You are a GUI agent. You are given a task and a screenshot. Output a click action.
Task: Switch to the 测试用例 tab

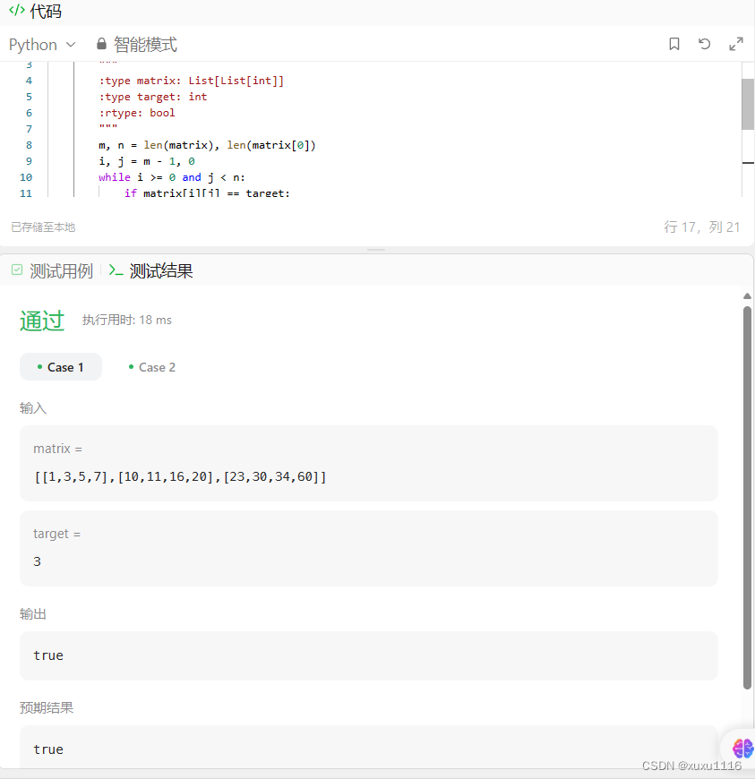(61, 270)
